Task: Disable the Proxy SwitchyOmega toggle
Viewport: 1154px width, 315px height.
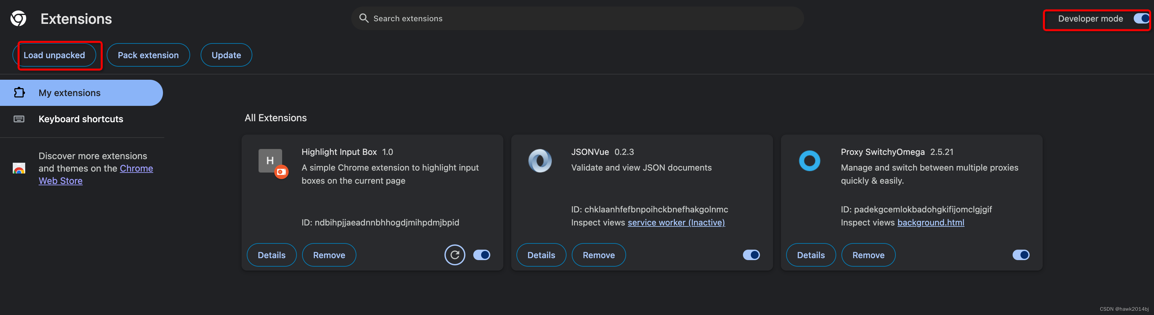Action: coord(1021,255)
